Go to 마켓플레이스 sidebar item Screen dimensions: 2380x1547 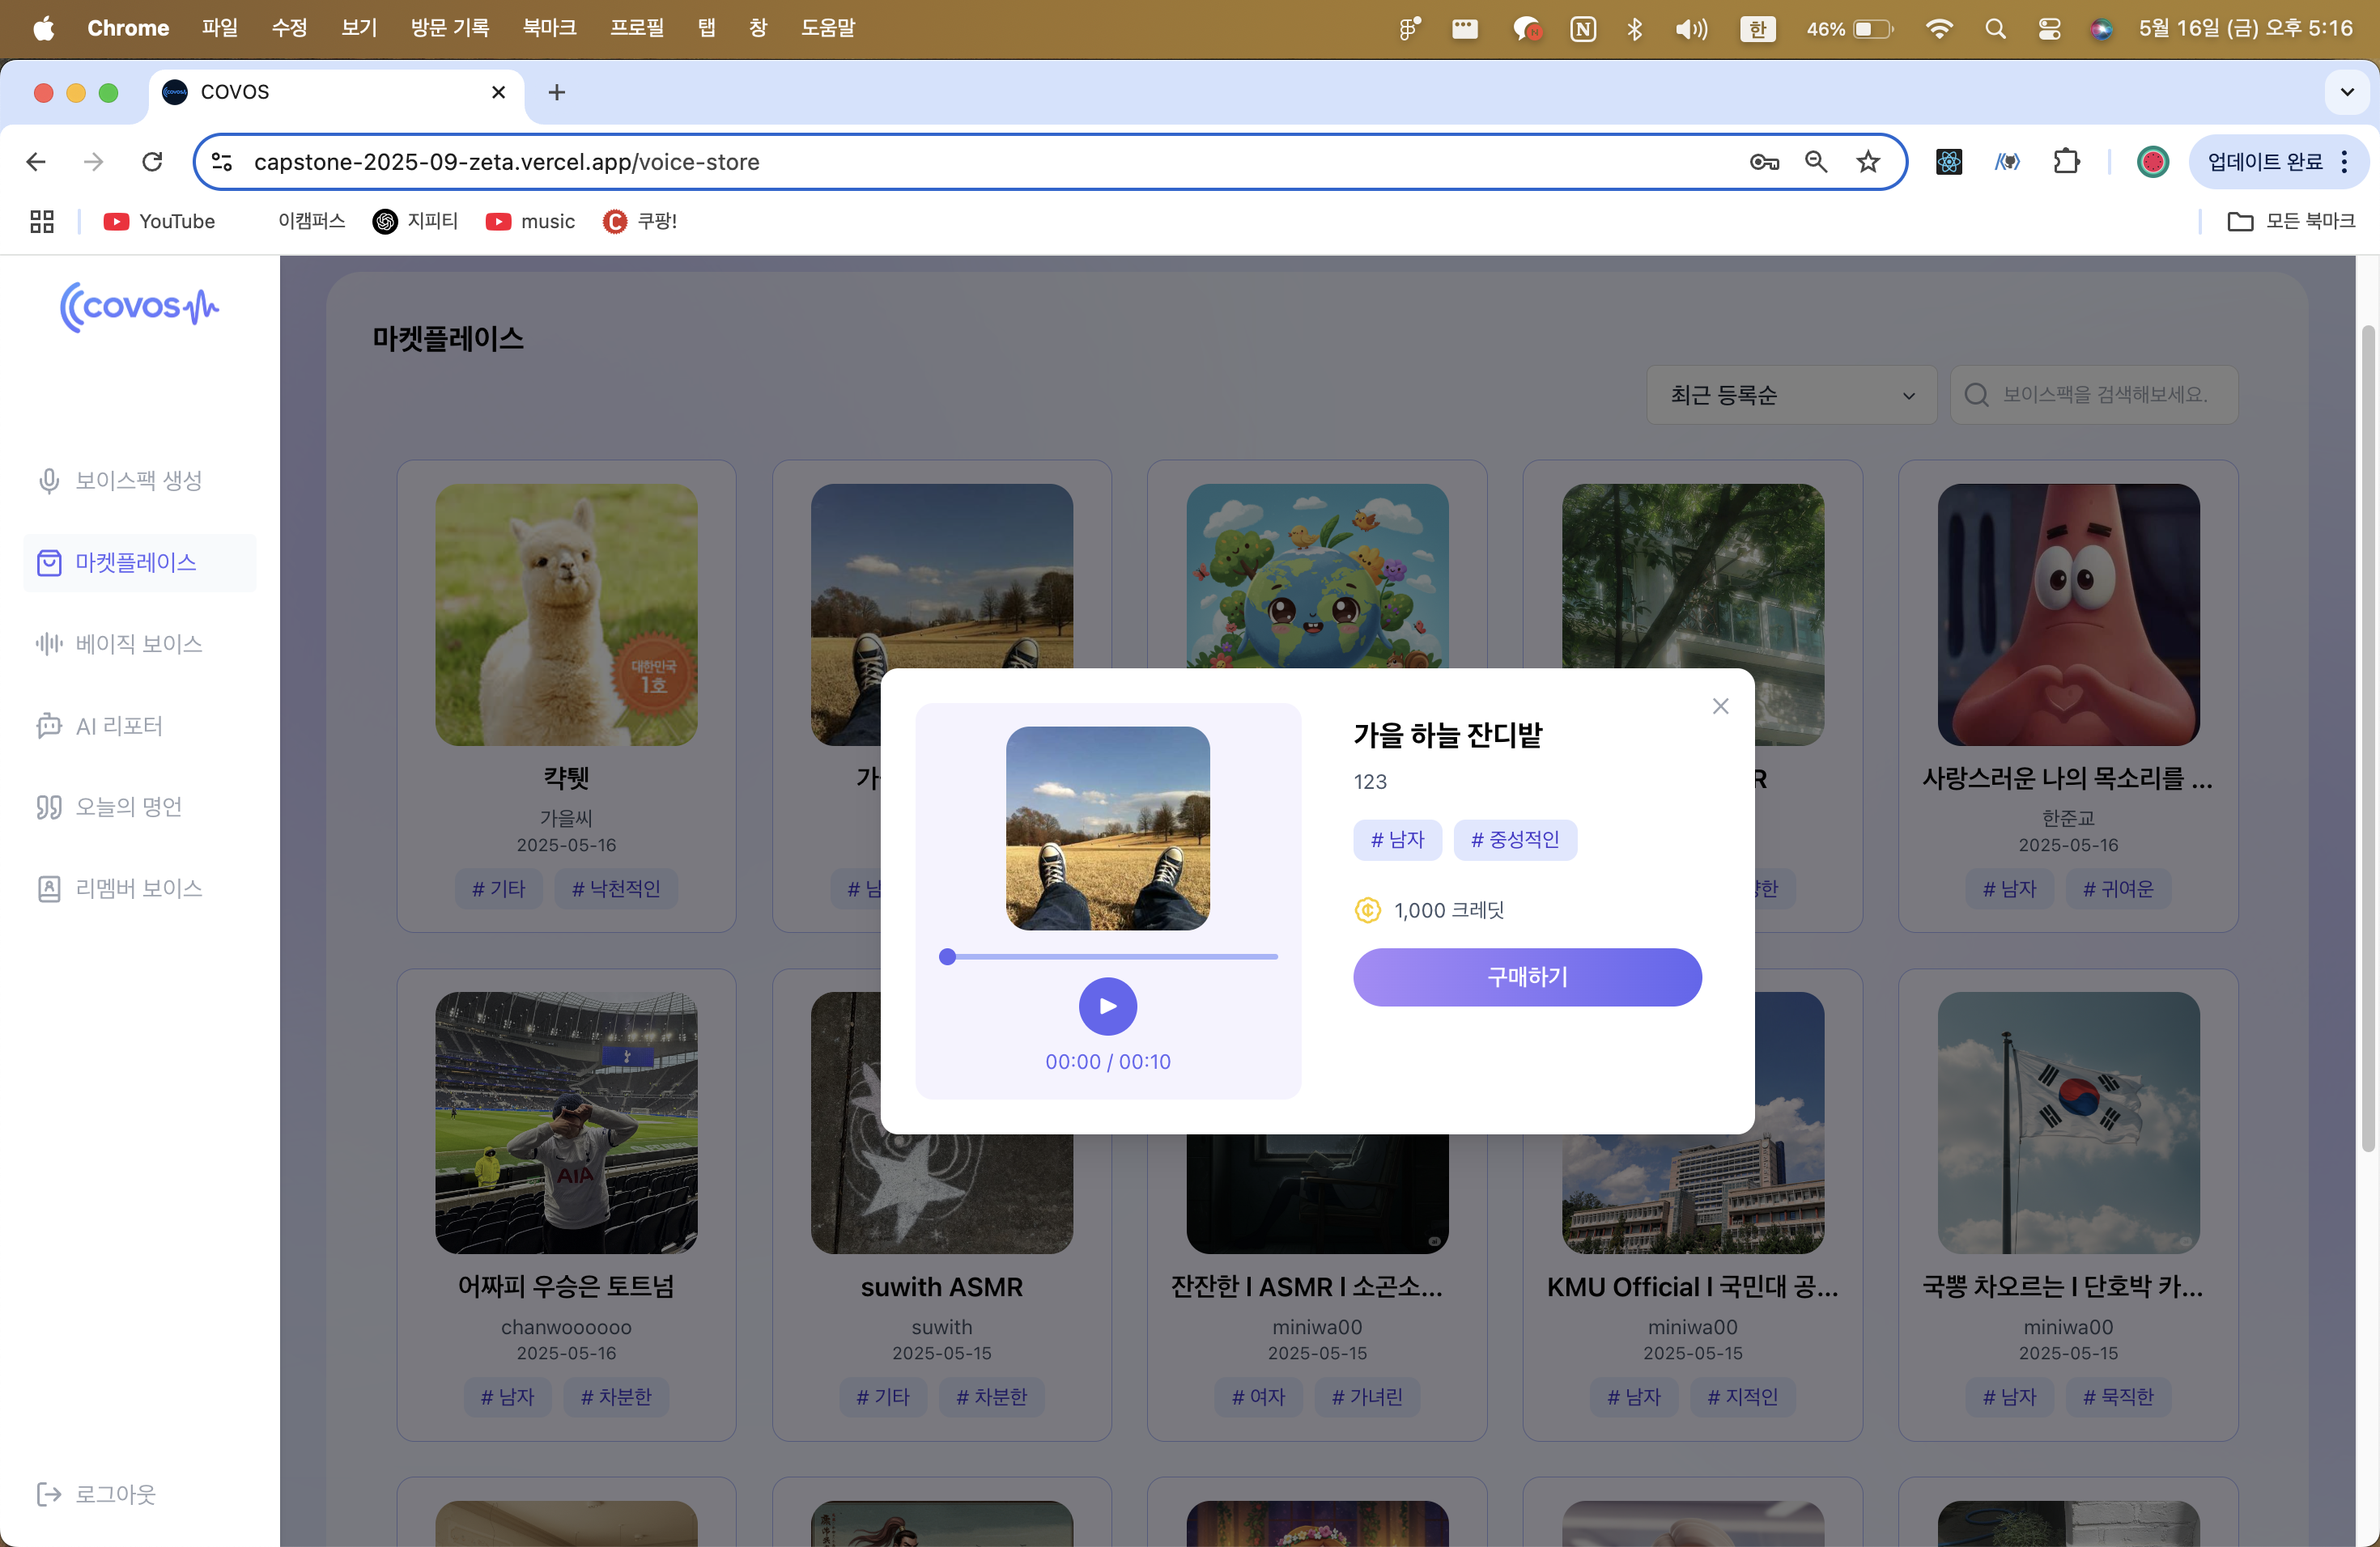pos(139,562)
